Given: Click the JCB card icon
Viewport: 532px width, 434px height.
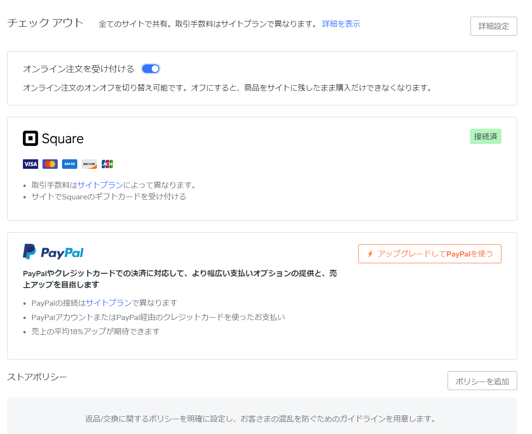Looking at the screenshot, I should click(x=107, y=164).
